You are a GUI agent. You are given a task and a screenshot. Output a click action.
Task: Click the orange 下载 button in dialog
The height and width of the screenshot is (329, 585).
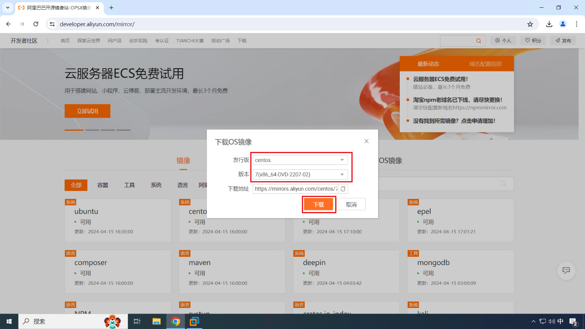[319, 204]
